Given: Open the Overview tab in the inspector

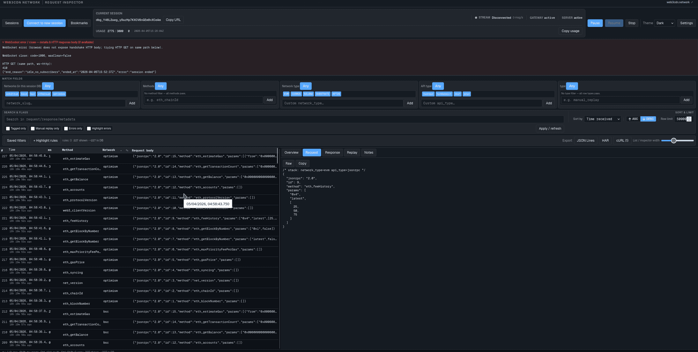Looking at the screenshot, I should click(291, 152).
